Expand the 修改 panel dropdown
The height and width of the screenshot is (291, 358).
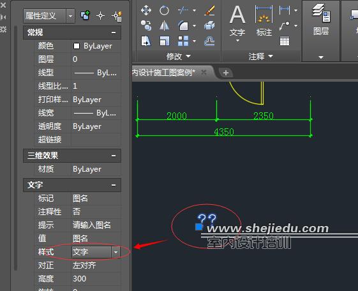click(188, 56)
